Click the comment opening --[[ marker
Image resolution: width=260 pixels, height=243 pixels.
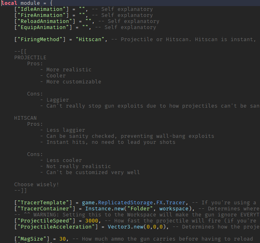(21, 52)
